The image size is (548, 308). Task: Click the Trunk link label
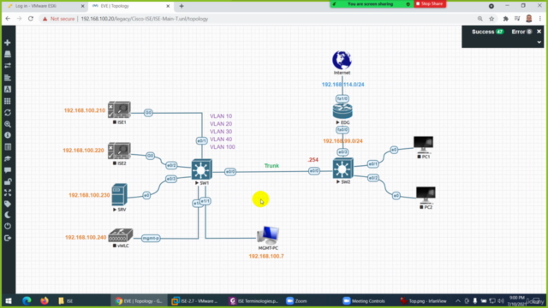pos(271,166)
